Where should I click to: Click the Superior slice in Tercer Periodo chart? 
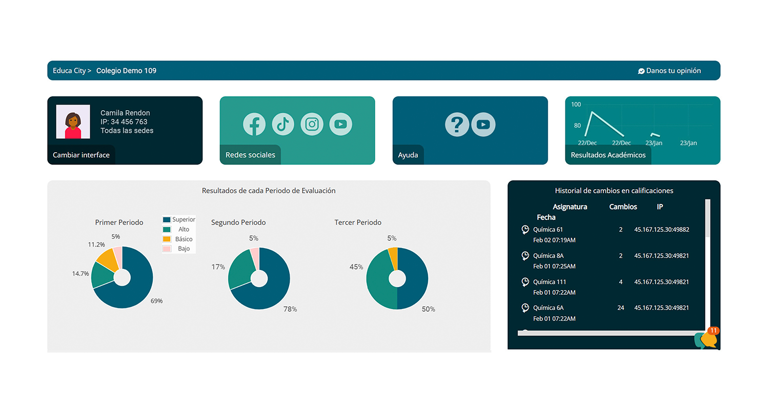415,279
